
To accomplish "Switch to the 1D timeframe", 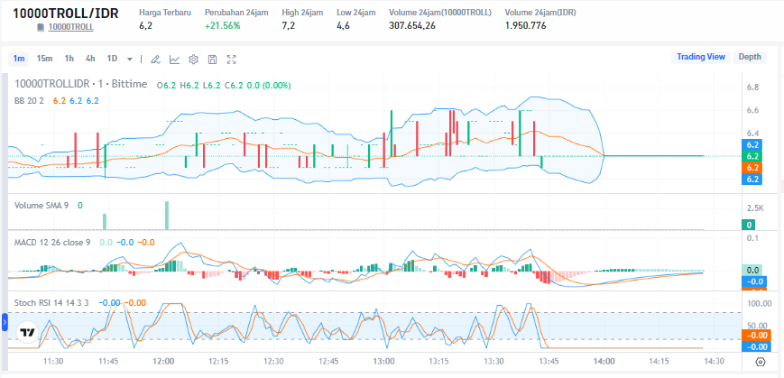I will pos(112,59).
